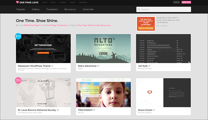The height and width of the screenshot is (120, 208).
Task: Follow the One Page Templates link
Action: (57, 25)
